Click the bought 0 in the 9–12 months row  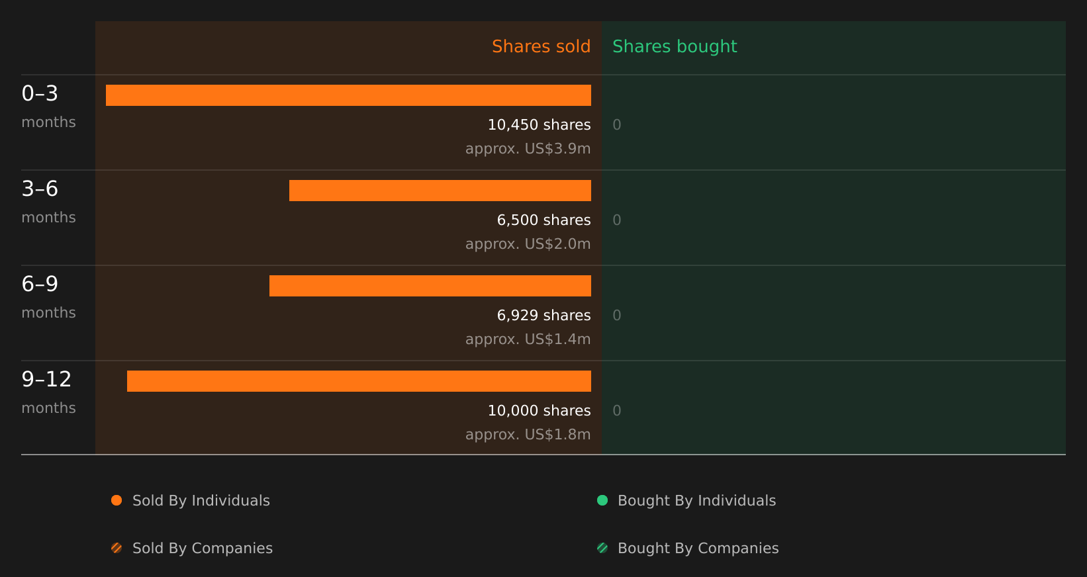click(617, 411)
